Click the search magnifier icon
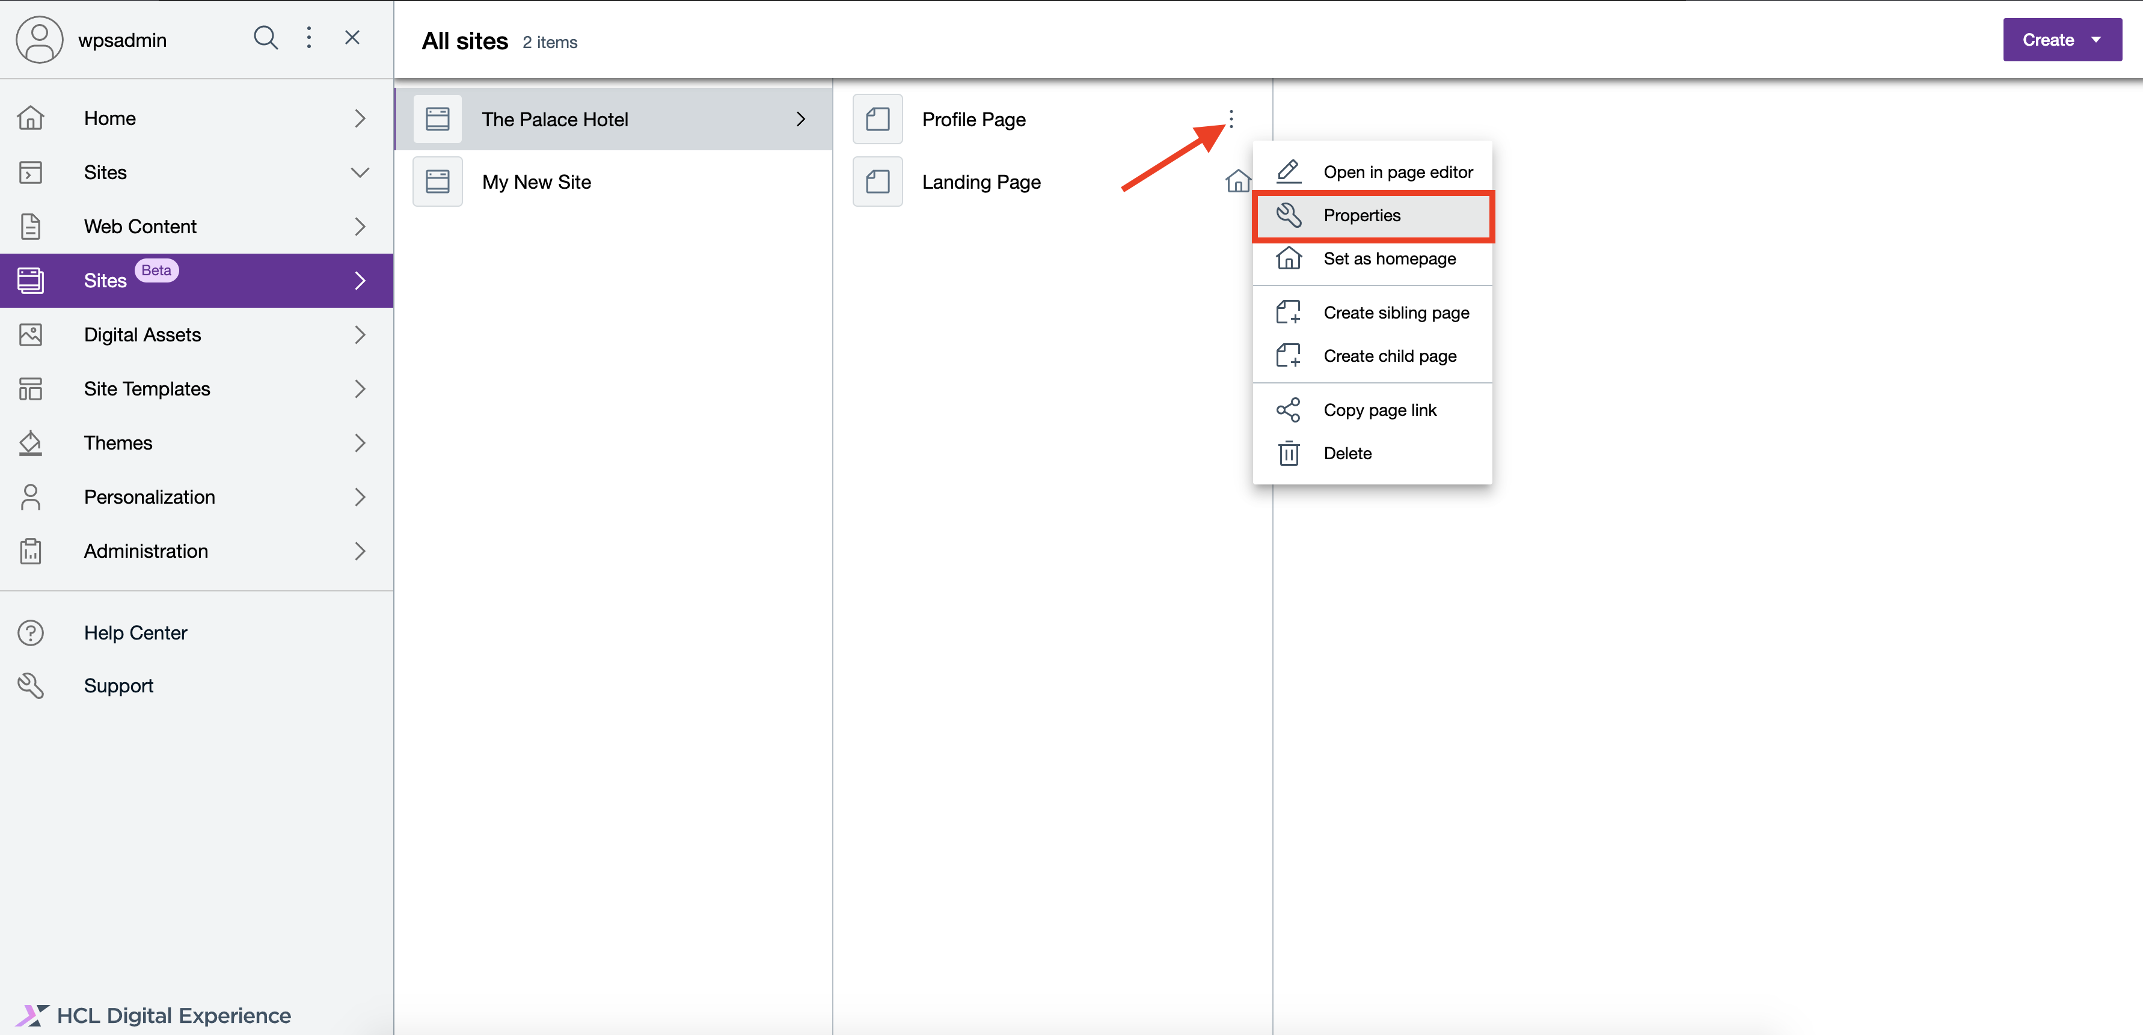Viewport: 2143px width, 1035px height. pos(265,37)
